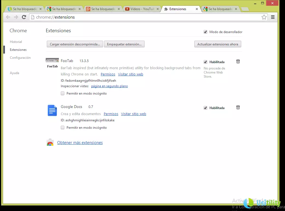
Task: Go to Configuración in the sidebar
Action: click(x=20, y=58)
